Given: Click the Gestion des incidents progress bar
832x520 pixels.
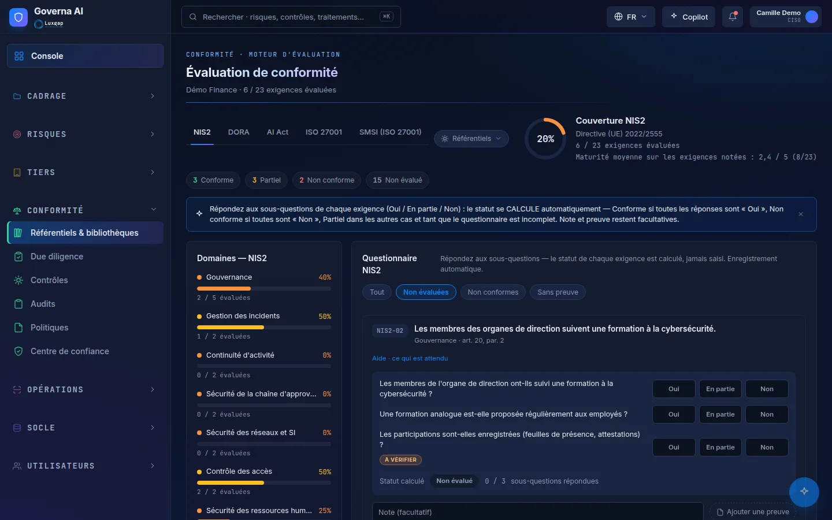Looking at the screenshot, I should point(264,327).
